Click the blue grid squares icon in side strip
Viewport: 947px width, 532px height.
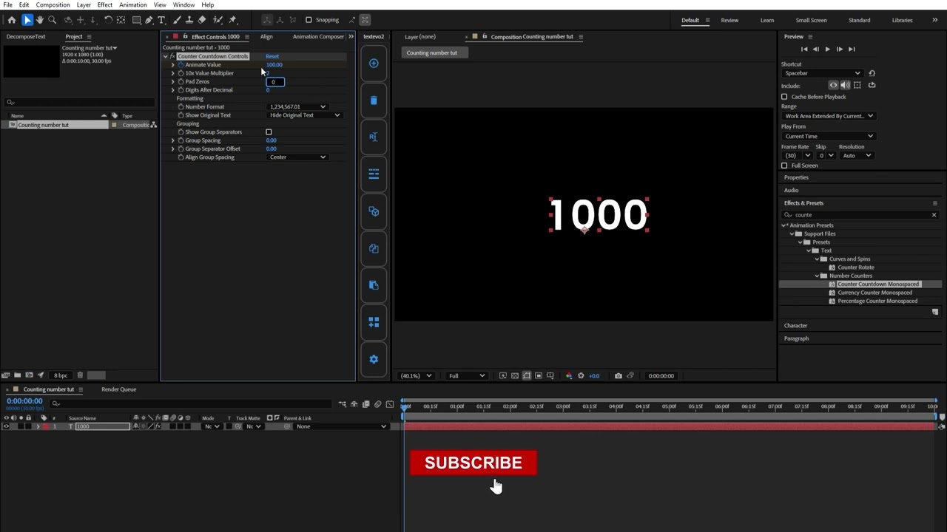pyautogui.click(x=374, y=322)
